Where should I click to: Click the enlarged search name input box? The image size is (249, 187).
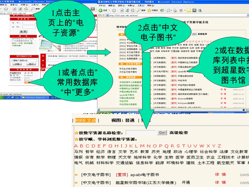click(x=141, y=133)
